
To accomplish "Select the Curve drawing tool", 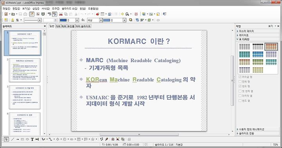I will [43, 139].
